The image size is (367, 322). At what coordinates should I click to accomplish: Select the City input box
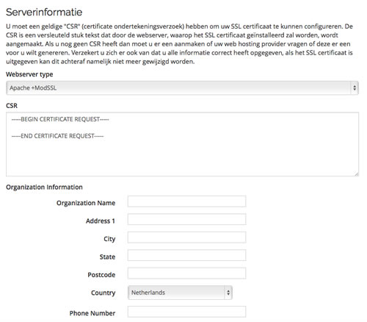(x=187, y=237)
